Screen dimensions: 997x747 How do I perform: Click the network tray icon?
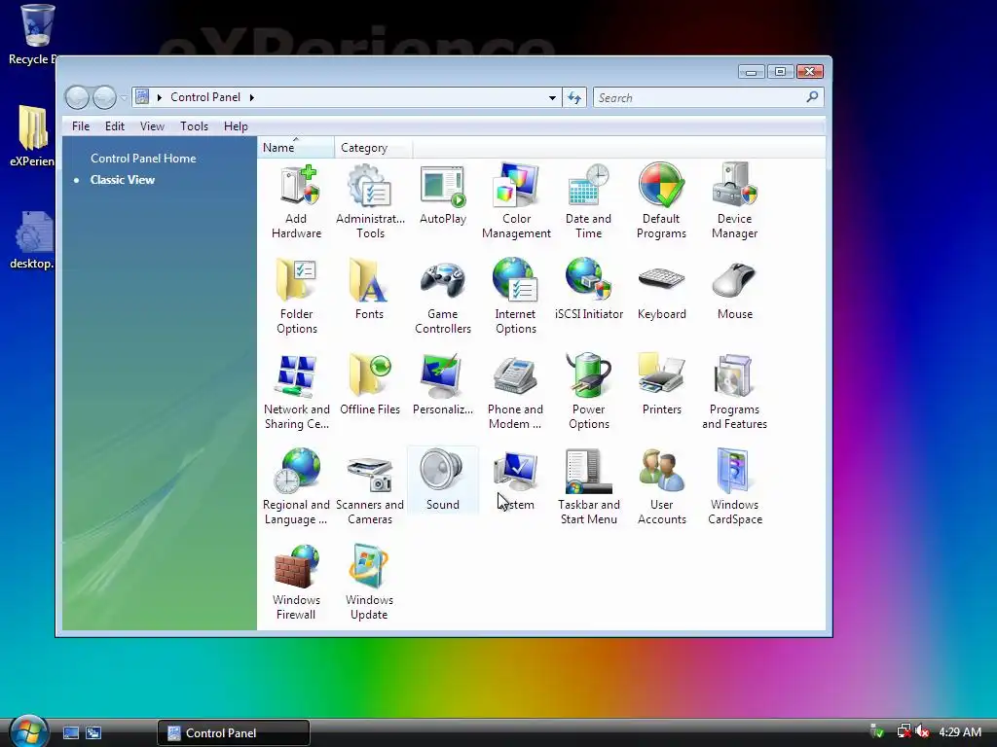tap(903, 731)
